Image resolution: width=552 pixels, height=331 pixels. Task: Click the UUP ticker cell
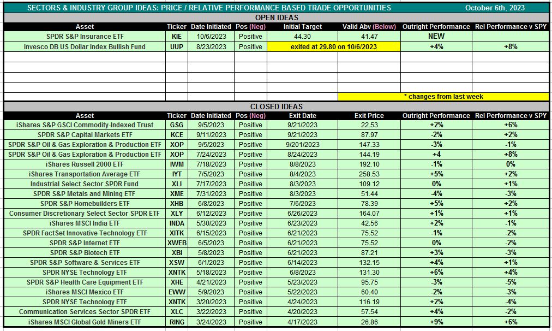tap(176, 47)
